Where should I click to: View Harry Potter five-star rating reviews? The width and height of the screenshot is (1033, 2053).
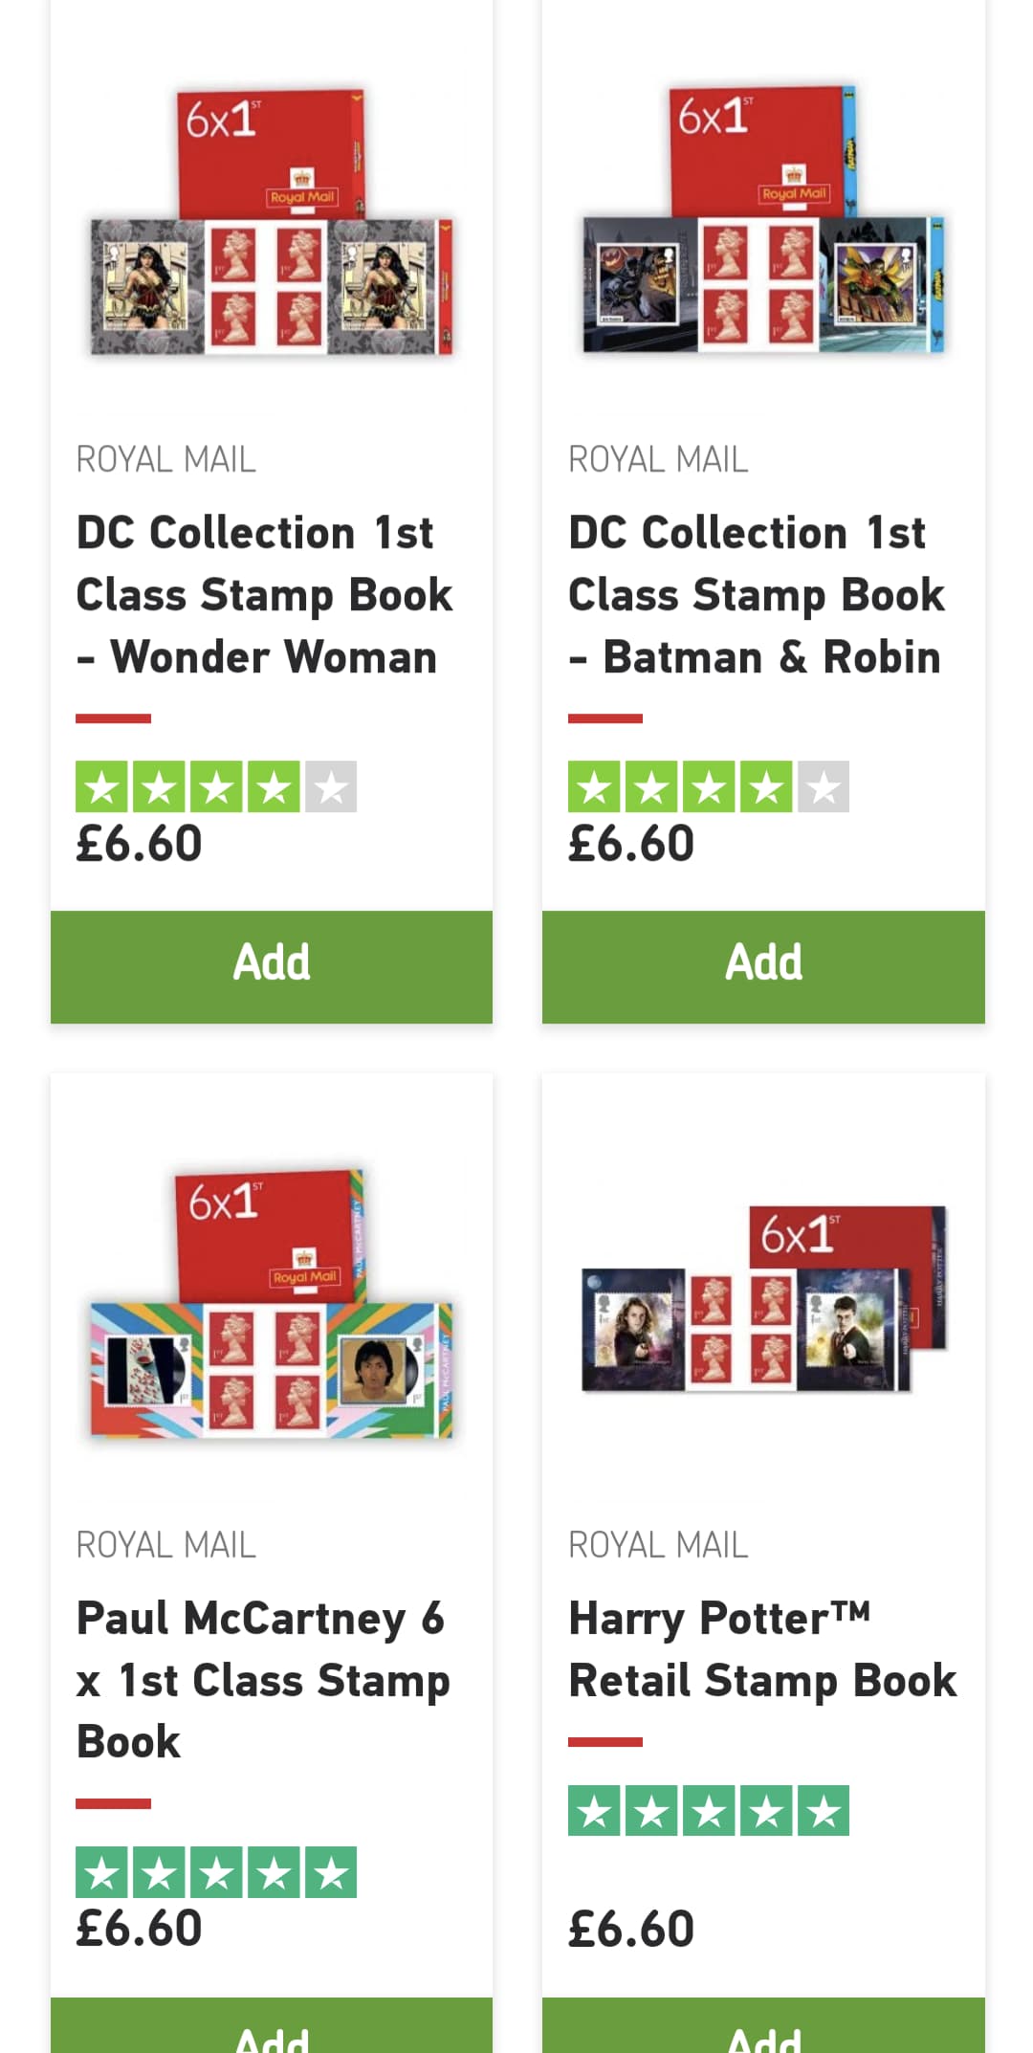(709, 1810)
